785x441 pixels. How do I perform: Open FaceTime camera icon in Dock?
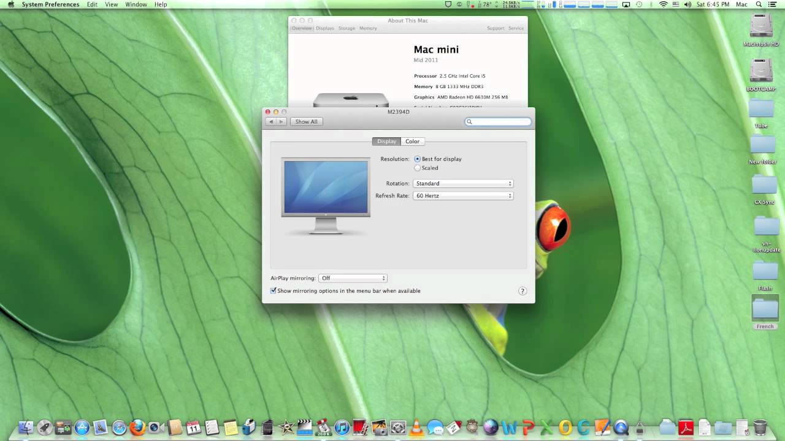tap(156, 427)
